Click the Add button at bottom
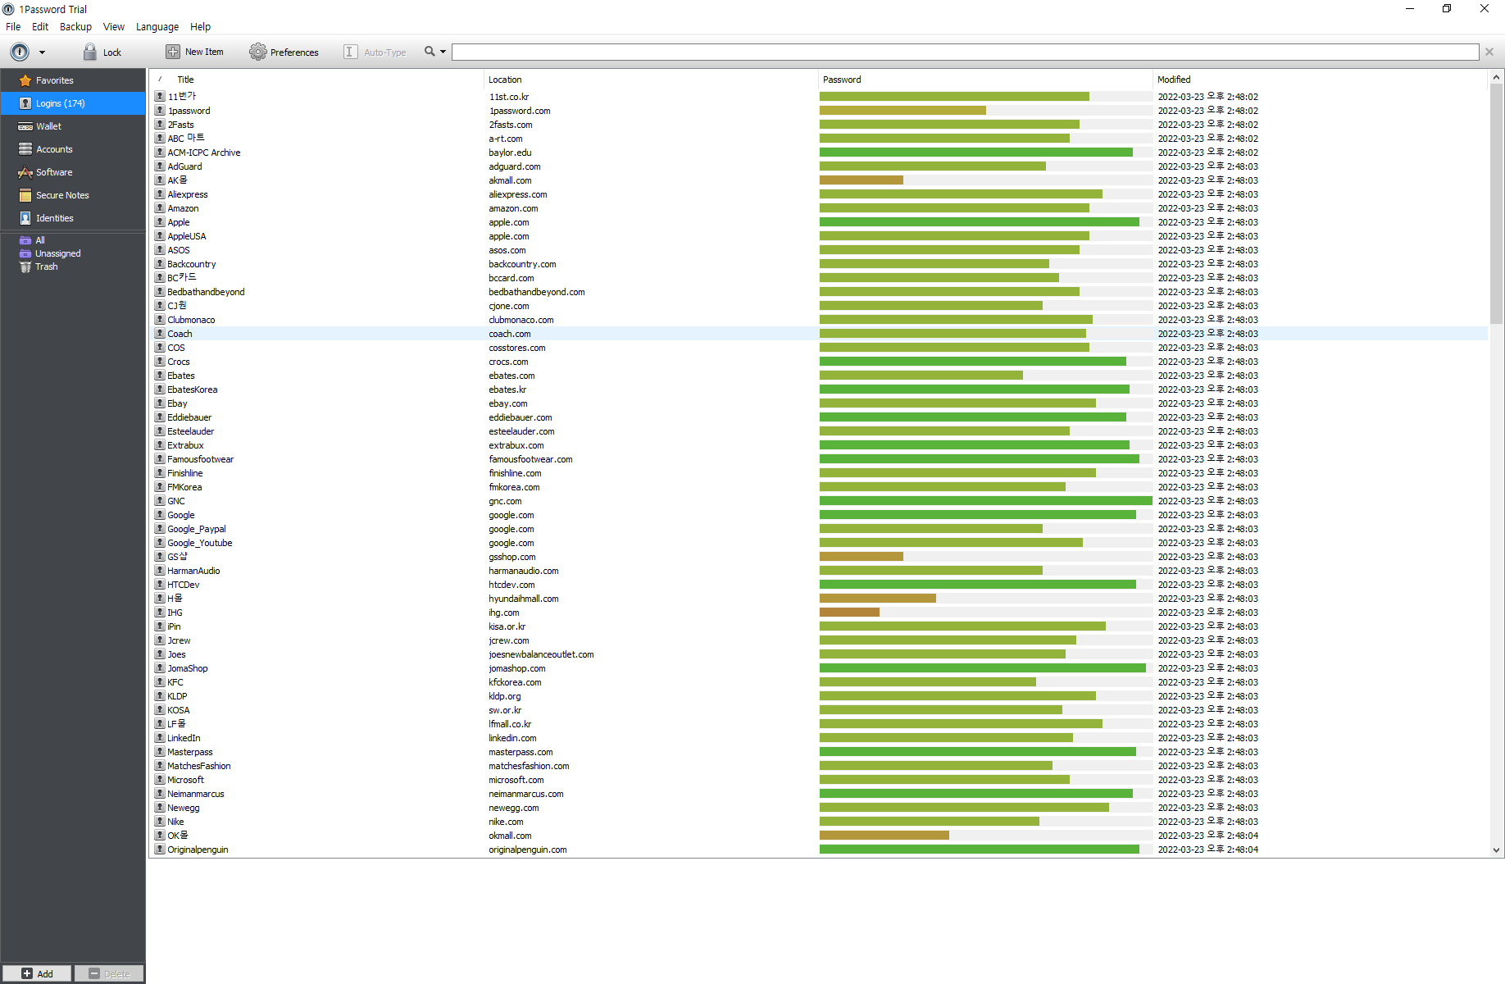Viewport: 1505px width, 984px height. 37,973
